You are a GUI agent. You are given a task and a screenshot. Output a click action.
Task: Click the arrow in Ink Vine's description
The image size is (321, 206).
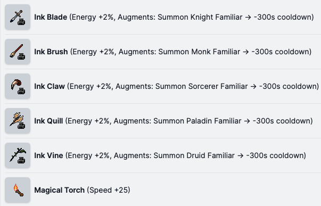(x=241, y=156)
